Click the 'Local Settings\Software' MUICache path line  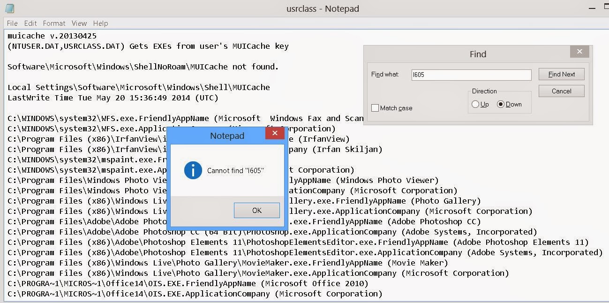point(139,87)
